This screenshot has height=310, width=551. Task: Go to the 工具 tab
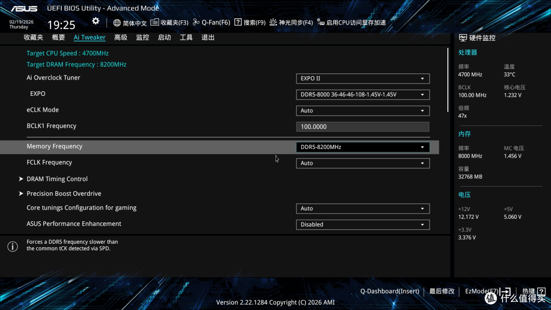(x=186, y=37)
